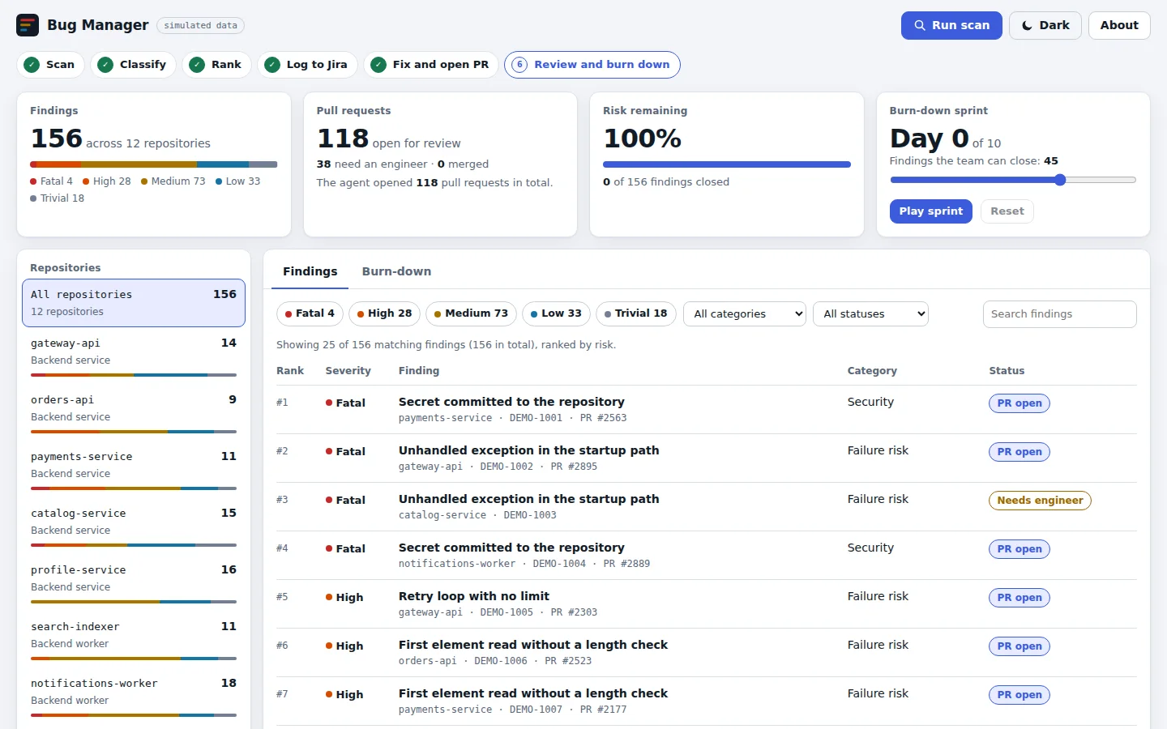Toggle the High 28 severity filter chip
1167x729 pixels.
(384, 313)
